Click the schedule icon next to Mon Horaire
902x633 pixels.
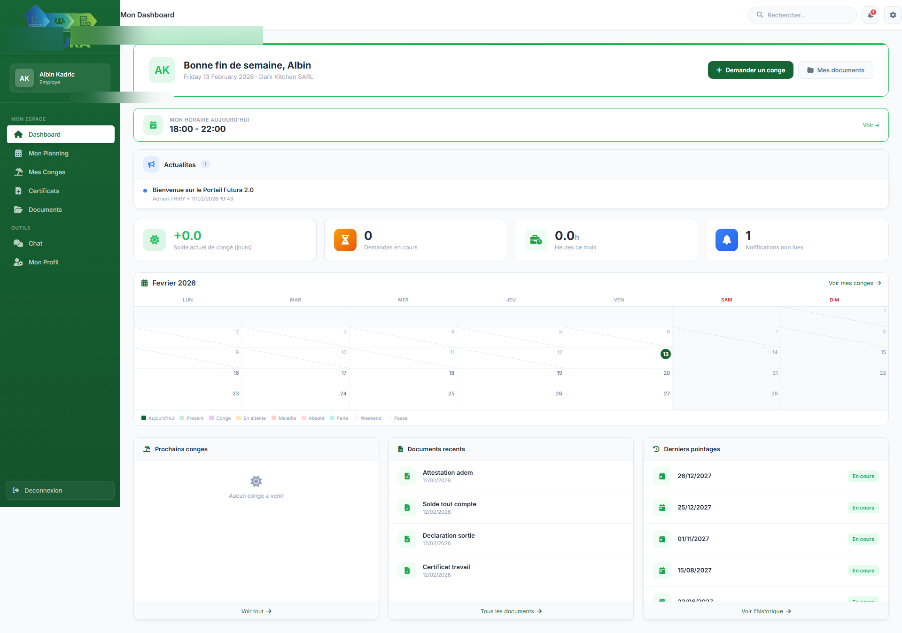[x=153, y=125]
